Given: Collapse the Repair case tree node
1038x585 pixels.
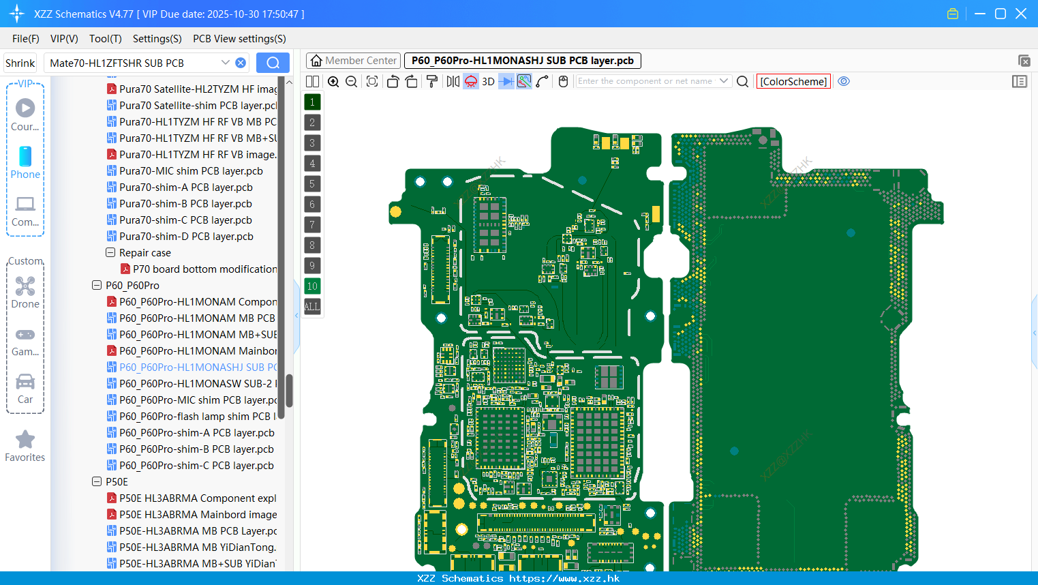Looking at the screenshot, I should pos(110,252).
